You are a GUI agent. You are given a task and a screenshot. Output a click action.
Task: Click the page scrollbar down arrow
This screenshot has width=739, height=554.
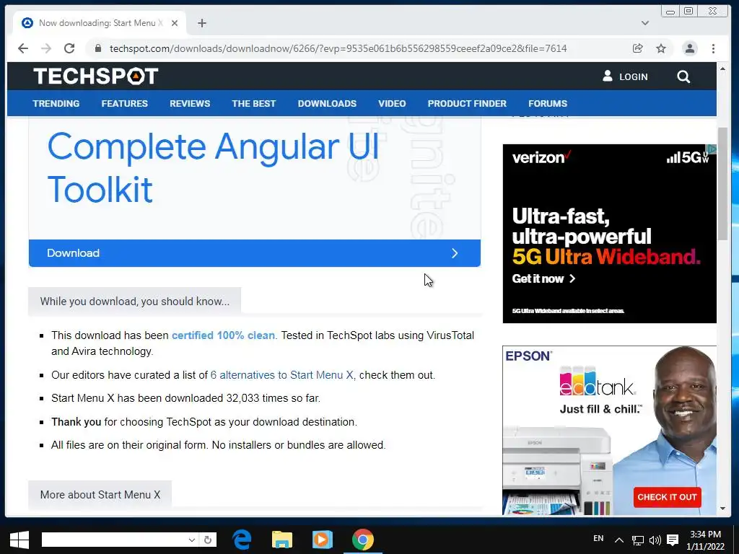tap(722, 509)
